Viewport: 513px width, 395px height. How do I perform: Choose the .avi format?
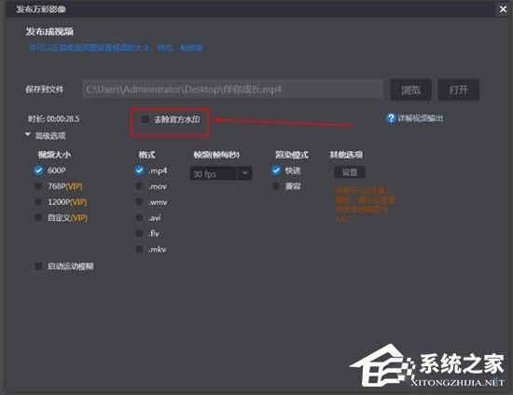click(x=139, y=218)
